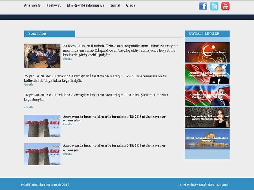Open Ətraflı link under 20 fevral news
Screen dimensions: 254x190
67,59
